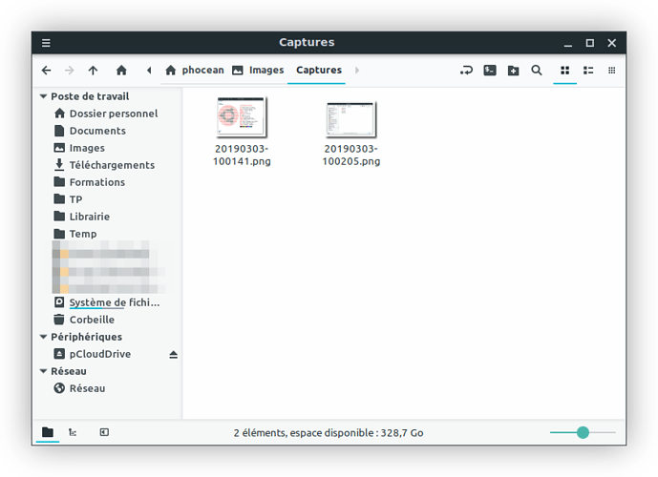Show places sidebar view

pyautogui.click(x=48, y=432)
